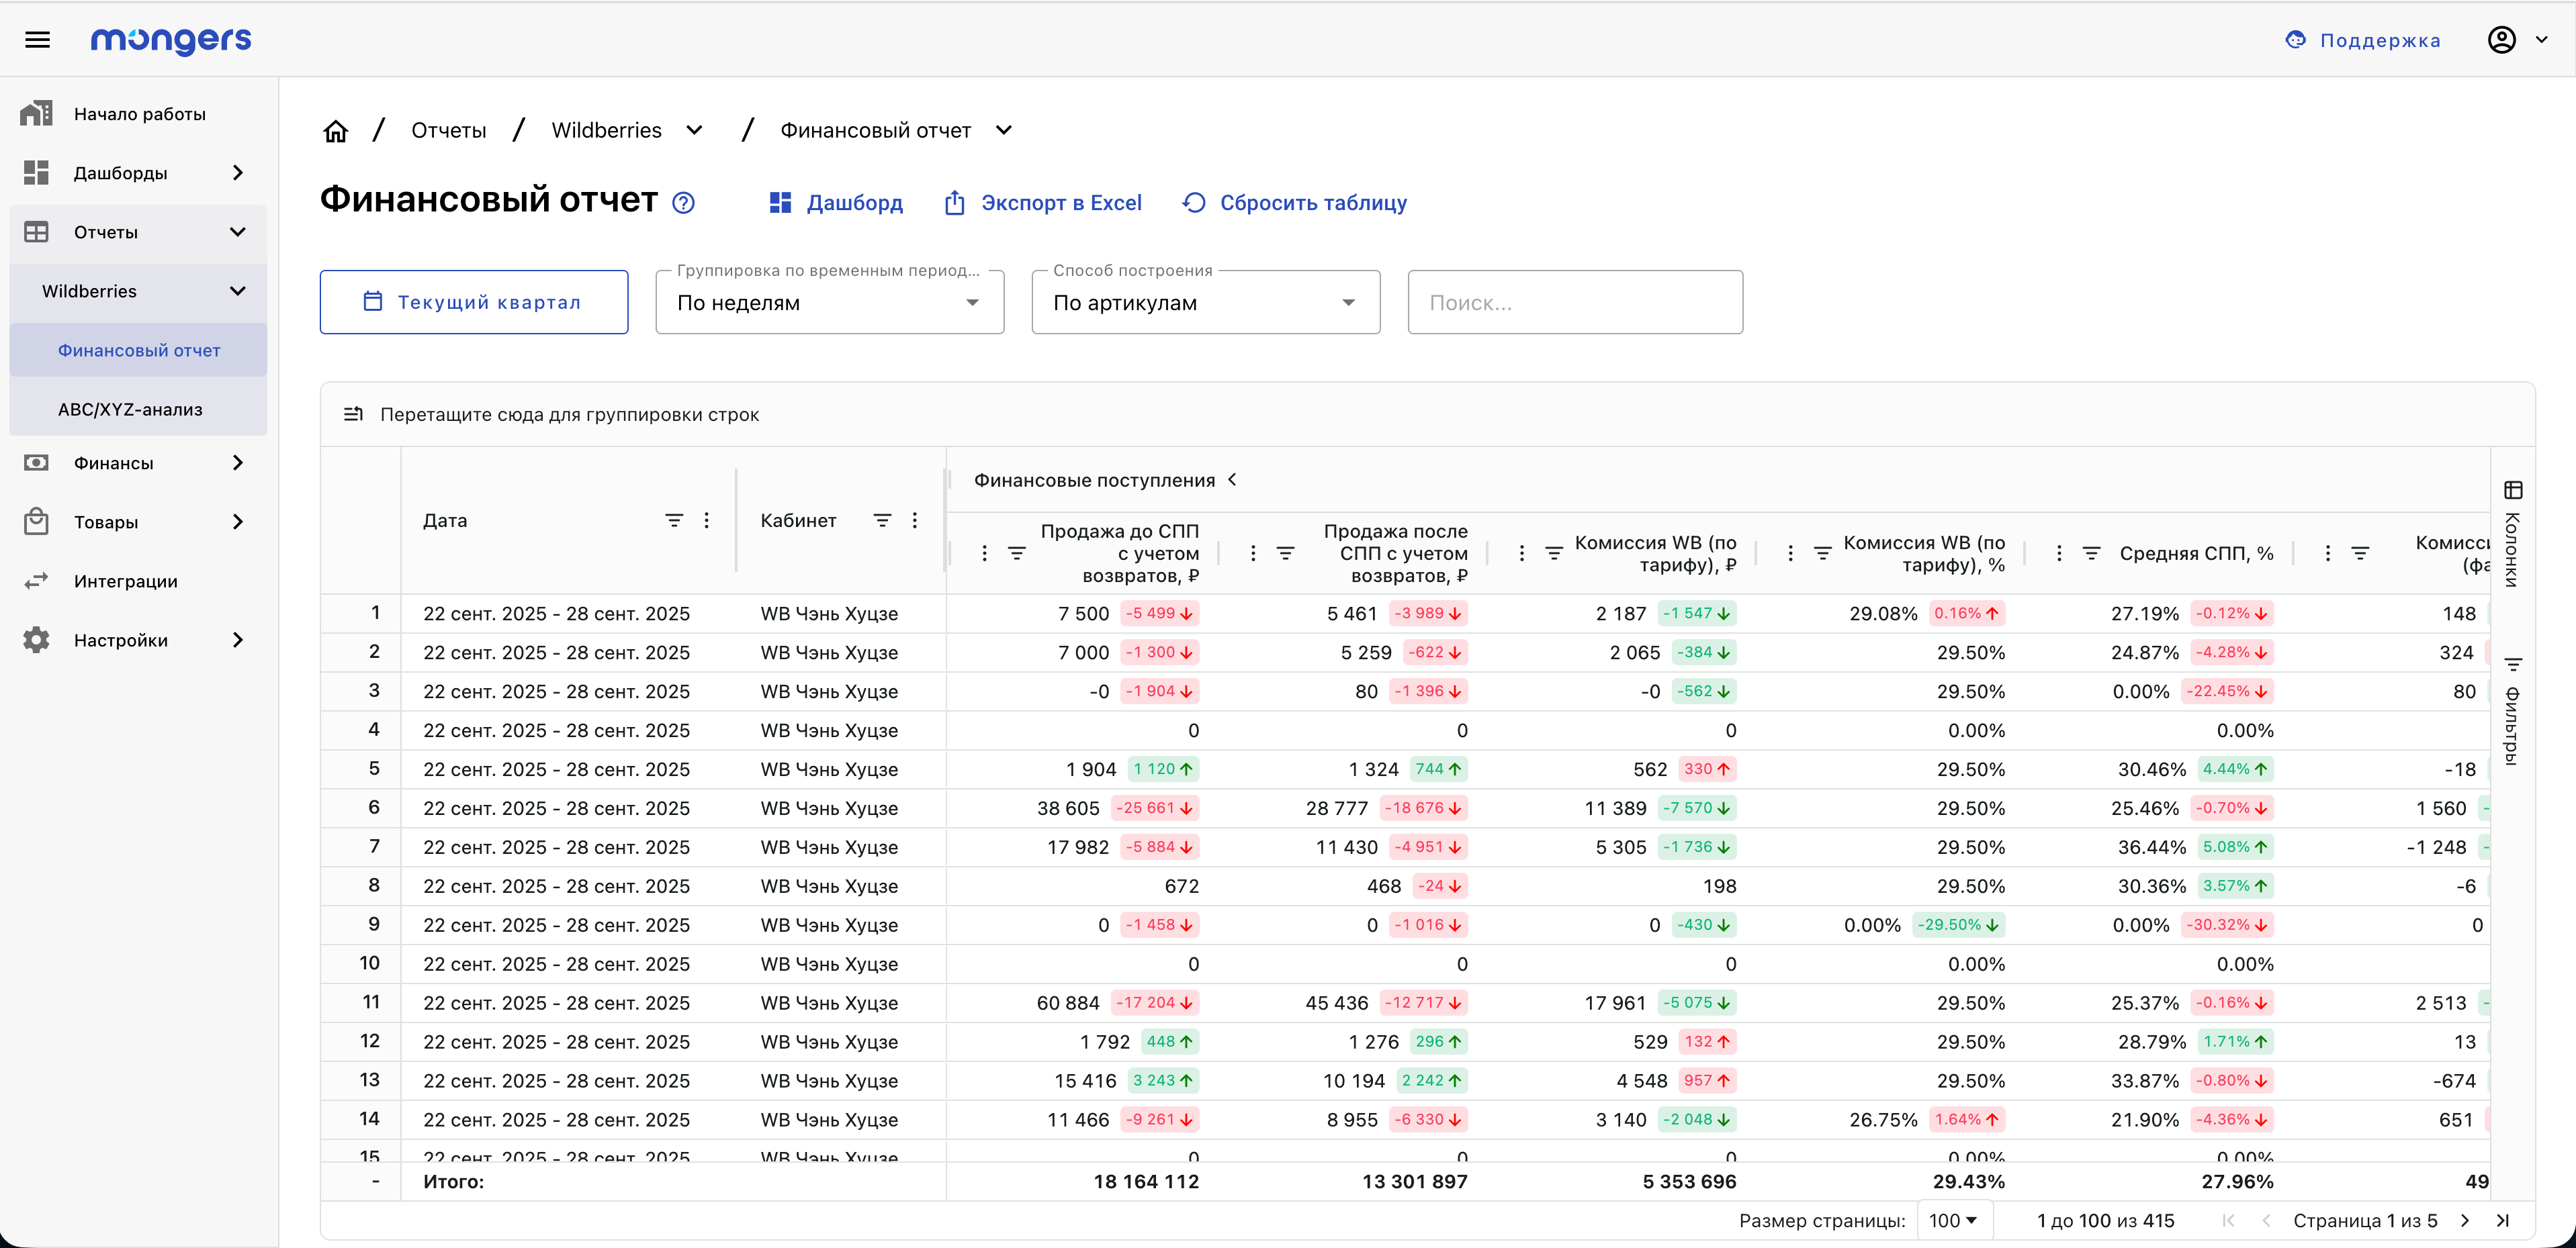Click the Поиск search field

click(1574, 303)
